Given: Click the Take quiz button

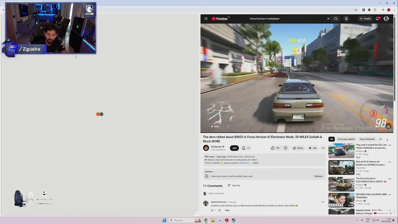Looking at the screenshot, I should [318, 176].
